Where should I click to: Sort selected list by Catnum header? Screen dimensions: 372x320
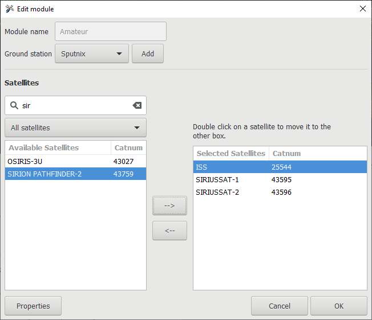(x=286, y=153)
